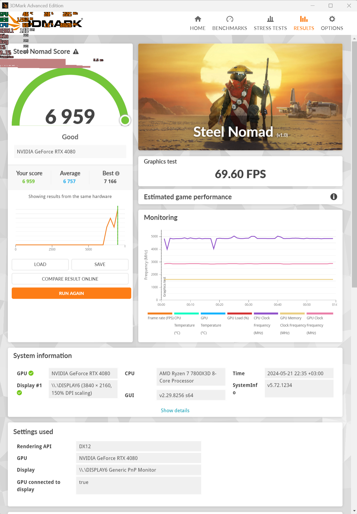The height and width of the screenshot is (514, 357).
Task: Click the scrollbar up arrow
Action: (x=354, y=38)
